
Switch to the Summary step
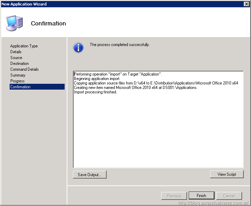coord(18,75)
